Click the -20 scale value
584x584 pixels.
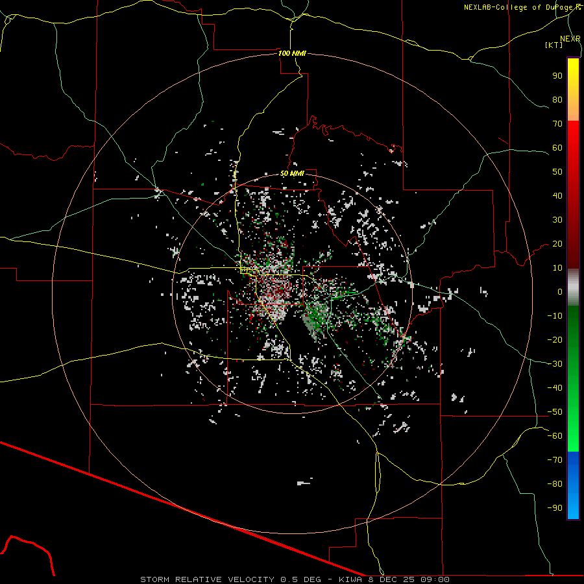[x=555, y=340]
